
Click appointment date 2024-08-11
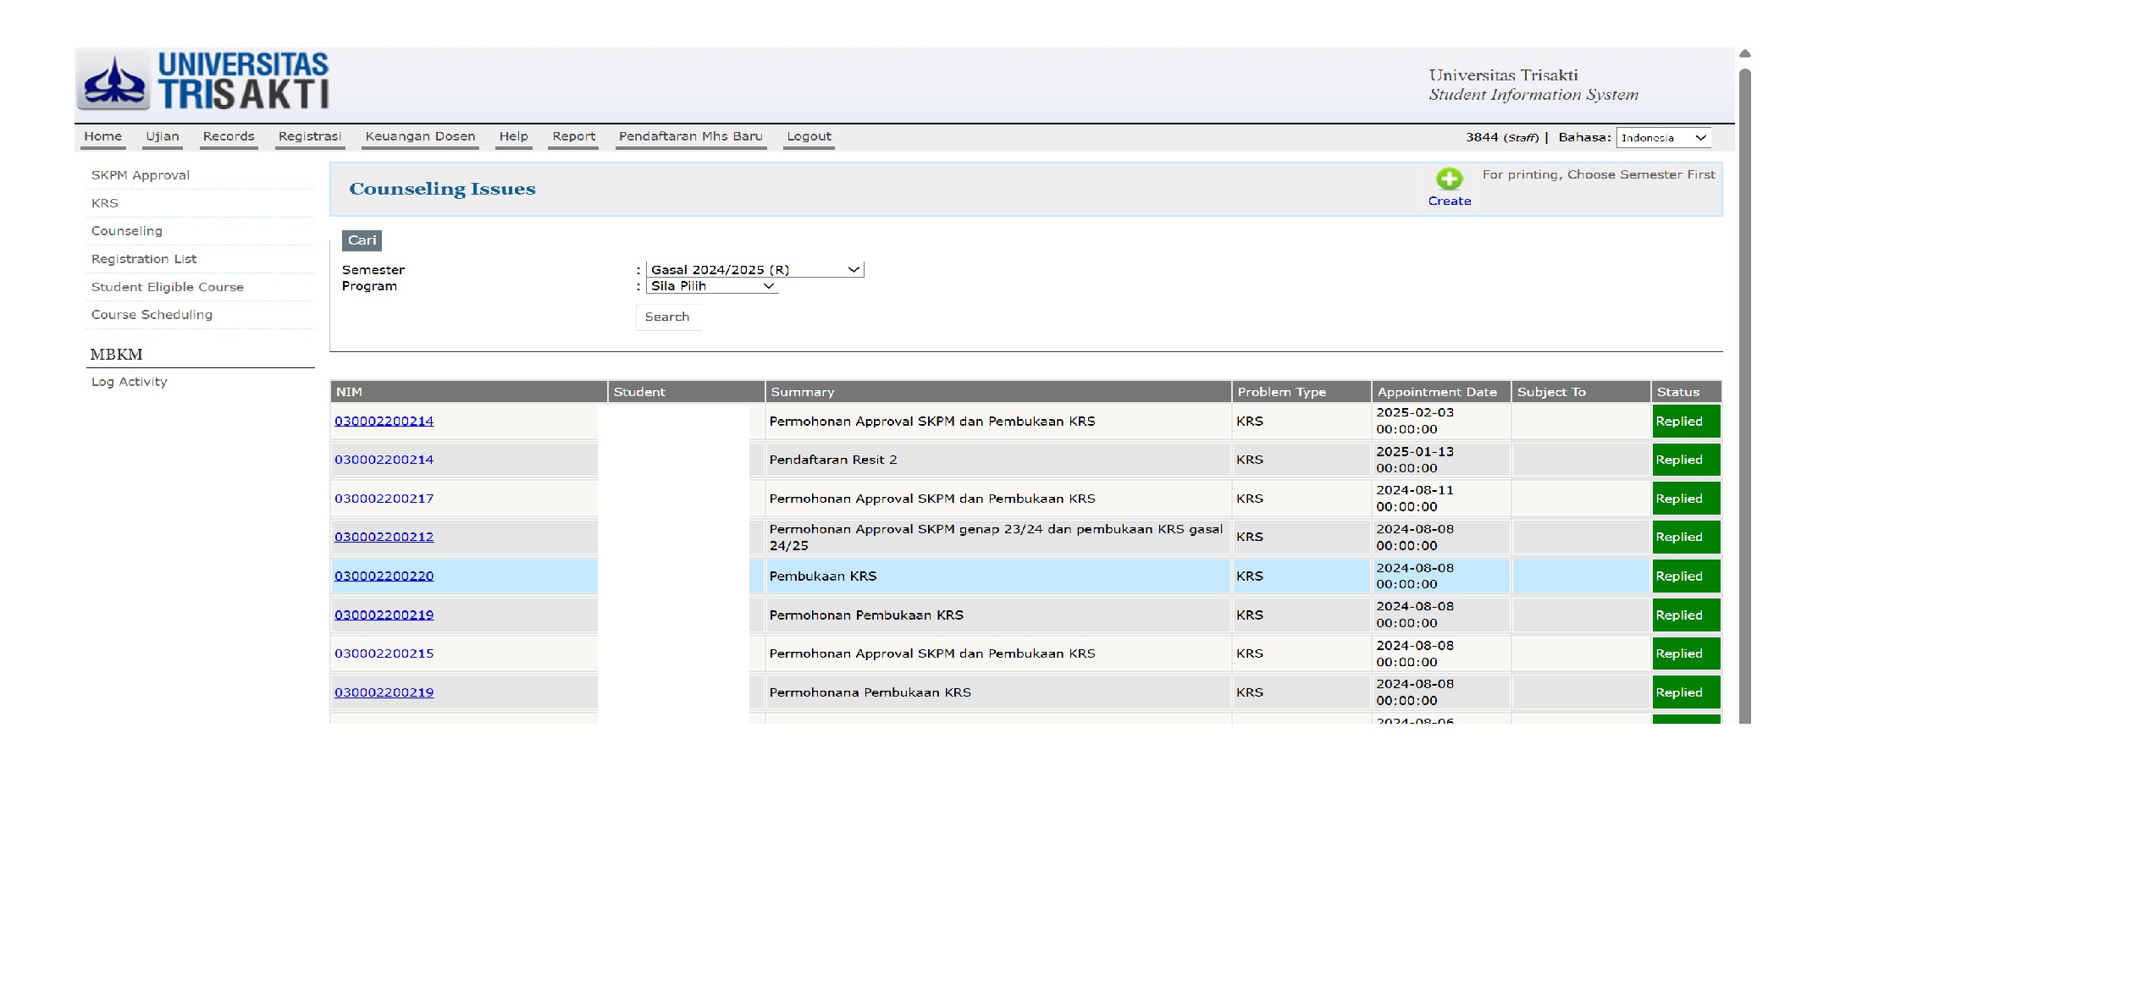pos(1415,499)
